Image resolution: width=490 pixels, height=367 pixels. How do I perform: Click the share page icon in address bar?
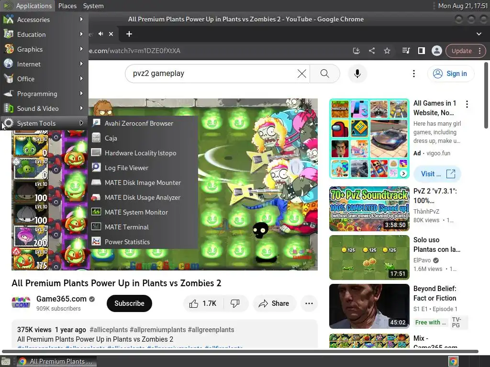click(371, 51)
